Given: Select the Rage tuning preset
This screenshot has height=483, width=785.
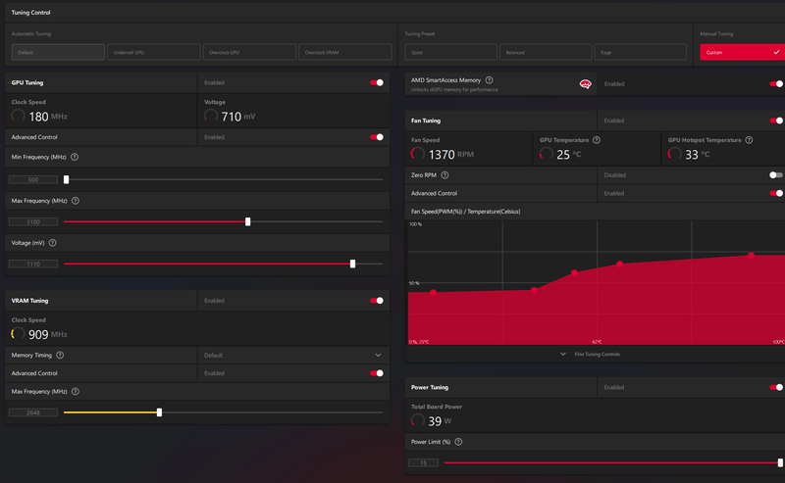Looking at the screenshot, I should [x=641, y=52].
